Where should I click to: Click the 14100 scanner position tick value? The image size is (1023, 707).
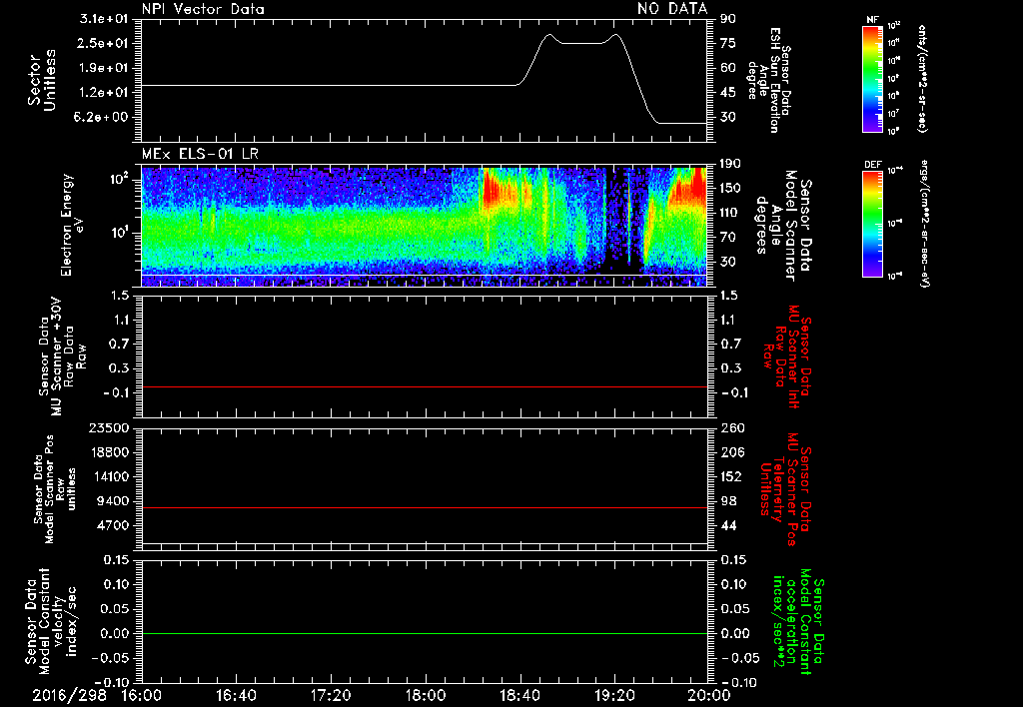[x=108, y=476]
